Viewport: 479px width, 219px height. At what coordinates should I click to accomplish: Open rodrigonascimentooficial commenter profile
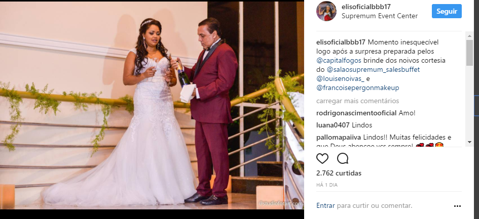click(x=356, y=113)
